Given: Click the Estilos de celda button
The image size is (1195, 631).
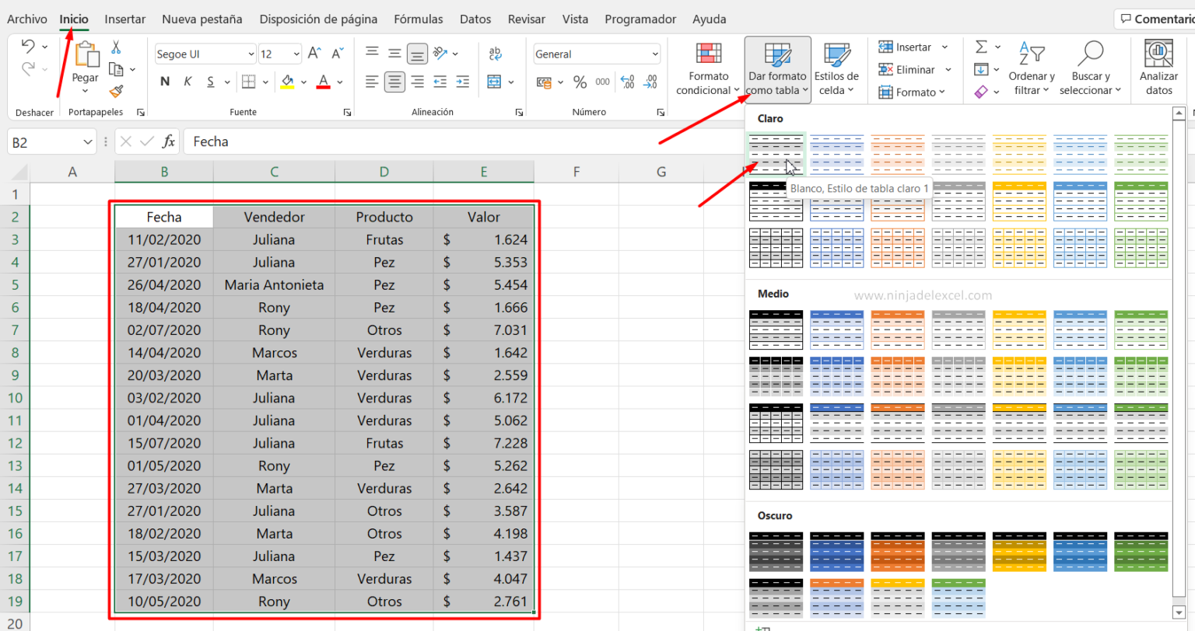Looking at the screenshot, I should click(x=836, y=68).
